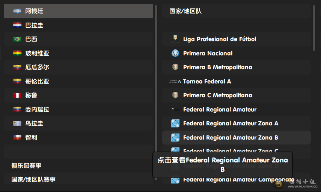Click the Primera Nacional league logo

[175, 53]
